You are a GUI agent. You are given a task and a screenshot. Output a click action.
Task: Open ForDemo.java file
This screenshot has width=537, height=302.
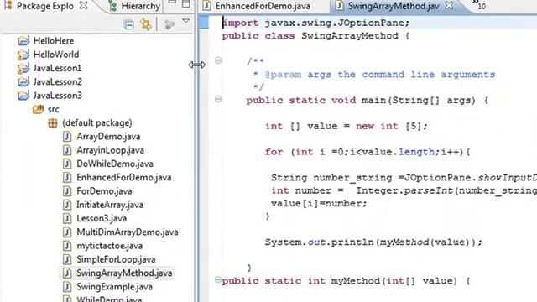click(104, 191)
